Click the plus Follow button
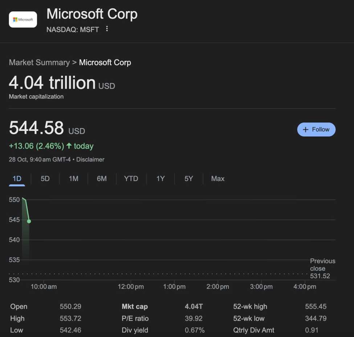Viewport: 354px width, 337px height. click(x=316, y=130)
